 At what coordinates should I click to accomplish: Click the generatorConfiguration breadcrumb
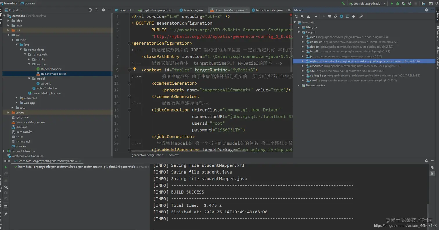tap(147, 155)
